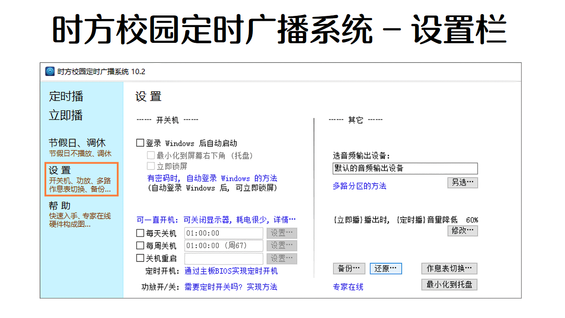Click the 每天关机 time input field
565x318 pixels.
click(223, 233)
